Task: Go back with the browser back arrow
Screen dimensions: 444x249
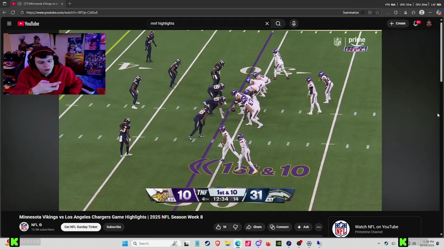Action: tap(5, 12)
